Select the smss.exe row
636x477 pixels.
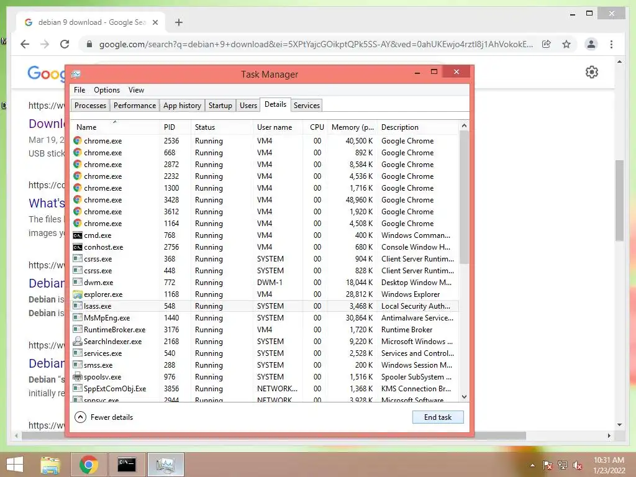tap(265, 365)
